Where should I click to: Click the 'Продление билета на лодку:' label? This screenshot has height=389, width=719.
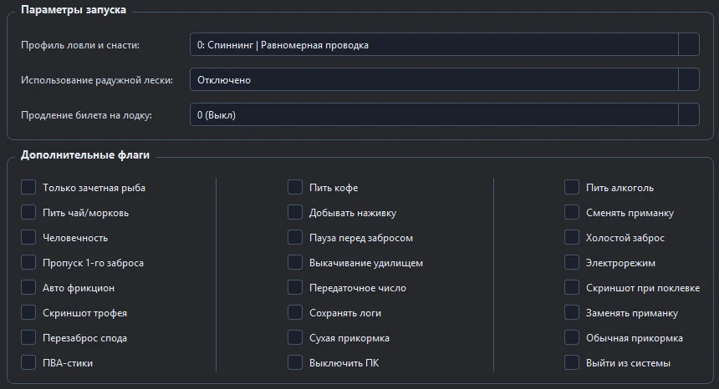(86, 115)
